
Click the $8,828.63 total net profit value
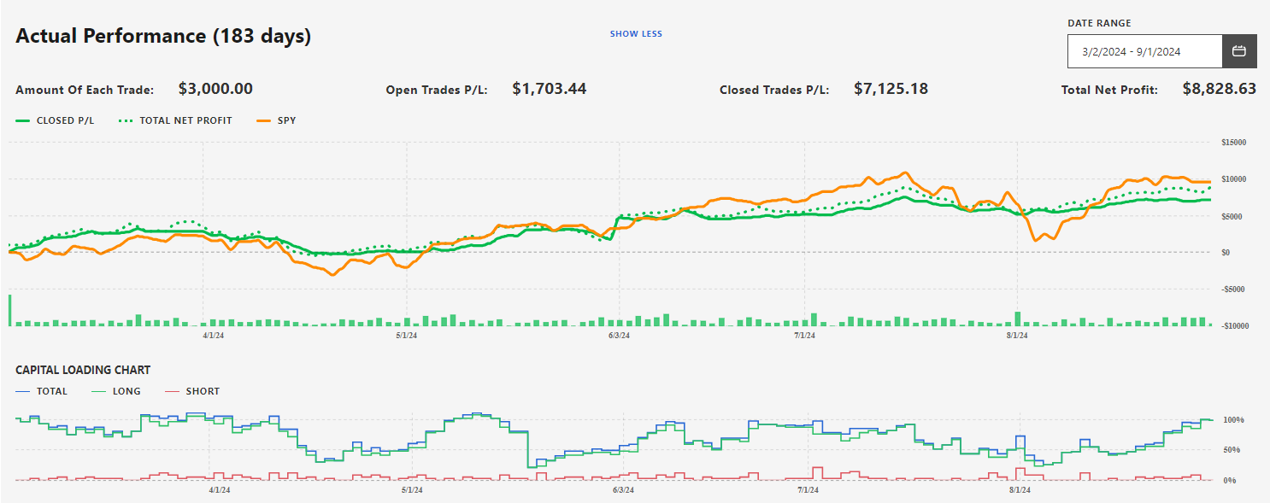1220,88
